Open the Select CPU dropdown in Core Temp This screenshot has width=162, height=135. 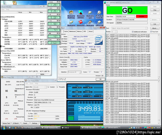(x=46, y=87)
